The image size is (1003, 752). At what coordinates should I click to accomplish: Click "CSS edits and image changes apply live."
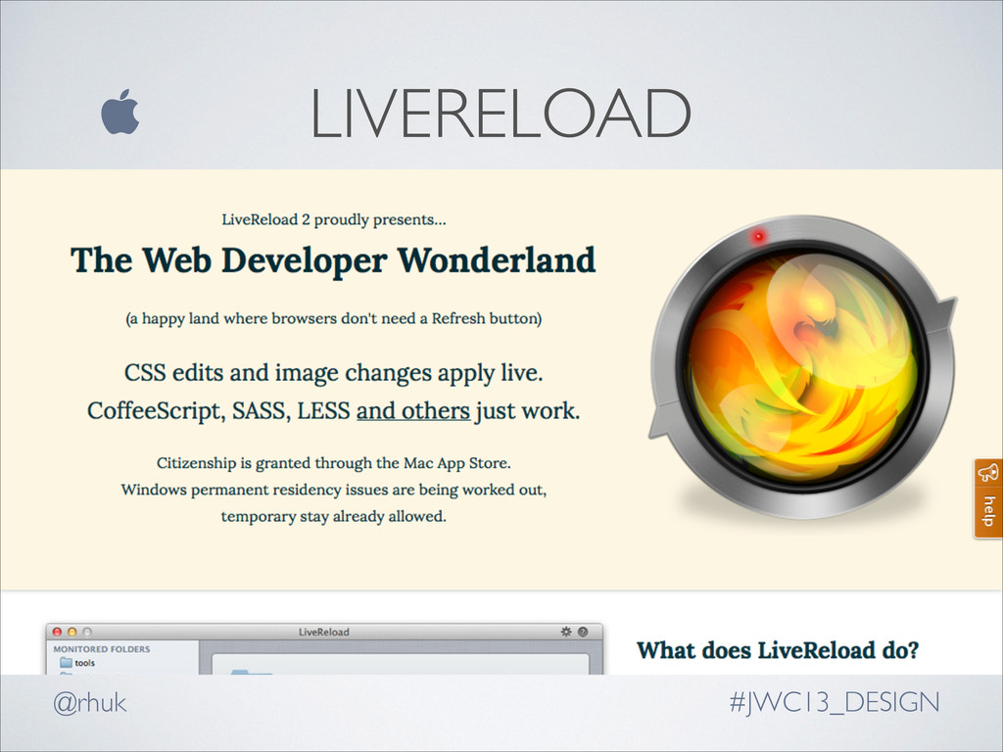pos(333,373)
